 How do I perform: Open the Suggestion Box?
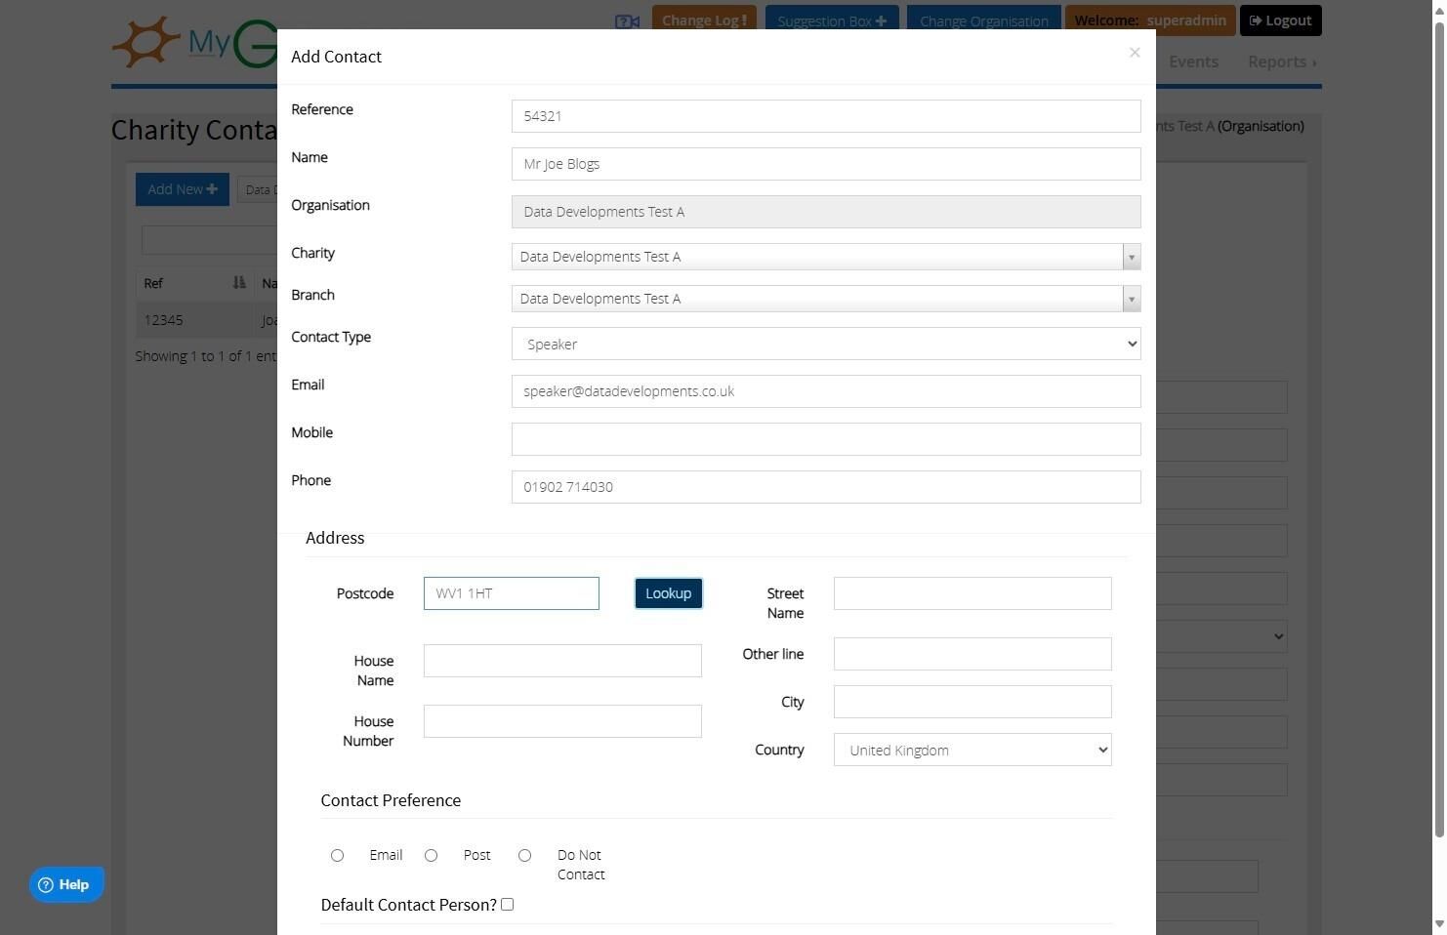(832, 20)
